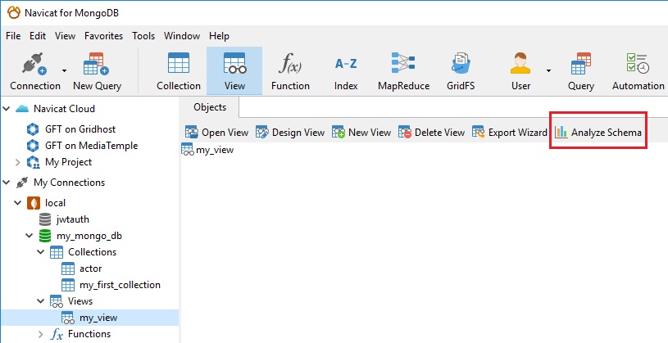Expand the Functions folder
Viewport: 668px width, 343px height.
click(x=40, y=334)
